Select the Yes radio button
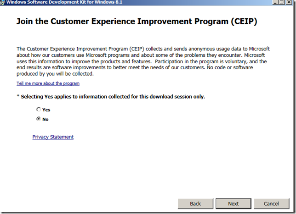 pyautogui.click(x=39, y=110)
